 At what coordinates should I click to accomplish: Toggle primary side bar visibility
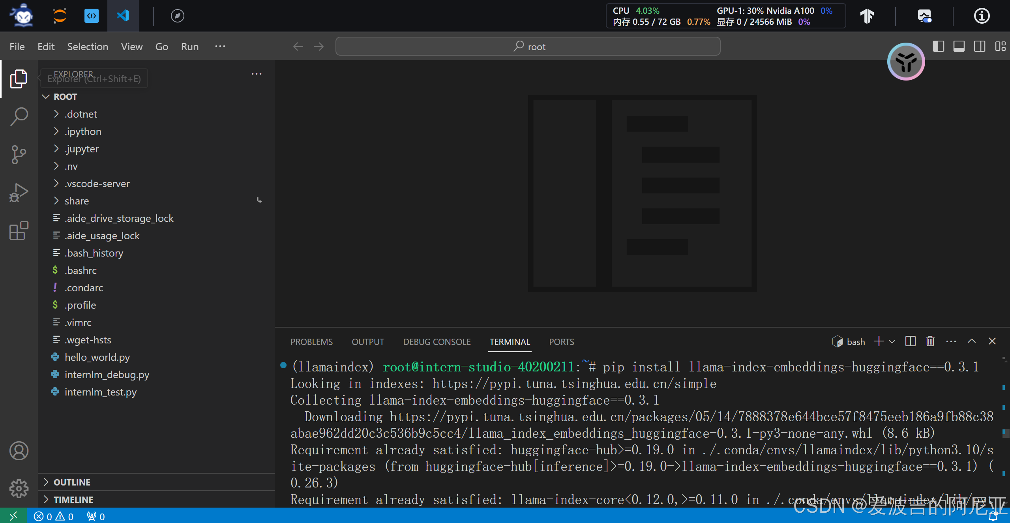[x=938, y=47]
